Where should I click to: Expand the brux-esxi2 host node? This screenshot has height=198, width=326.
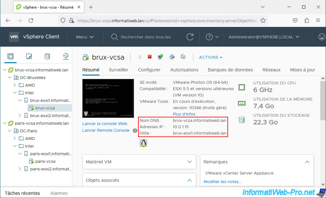coord(20,115)
